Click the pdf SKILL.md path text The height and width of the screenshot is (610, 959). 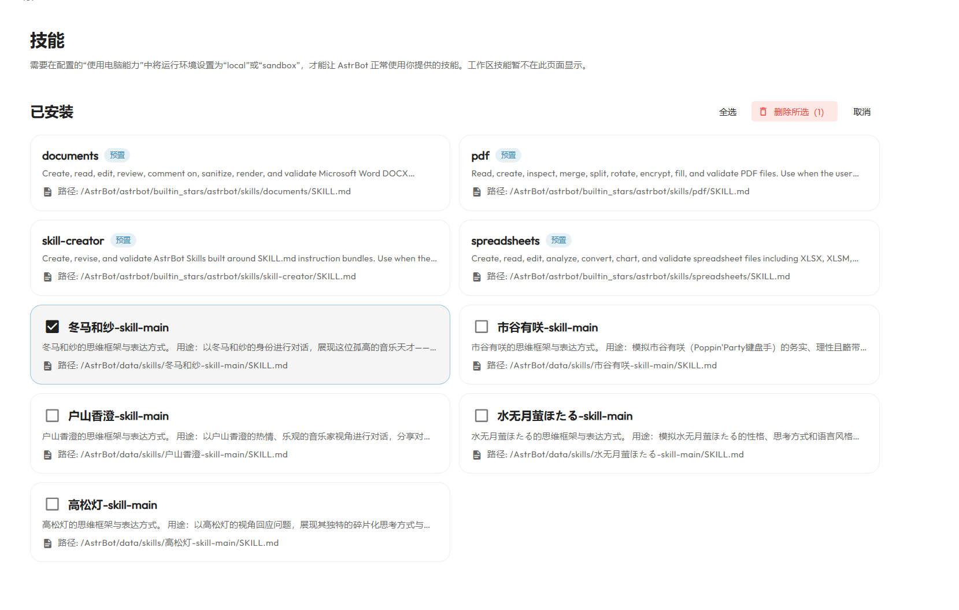pos(618,191)
